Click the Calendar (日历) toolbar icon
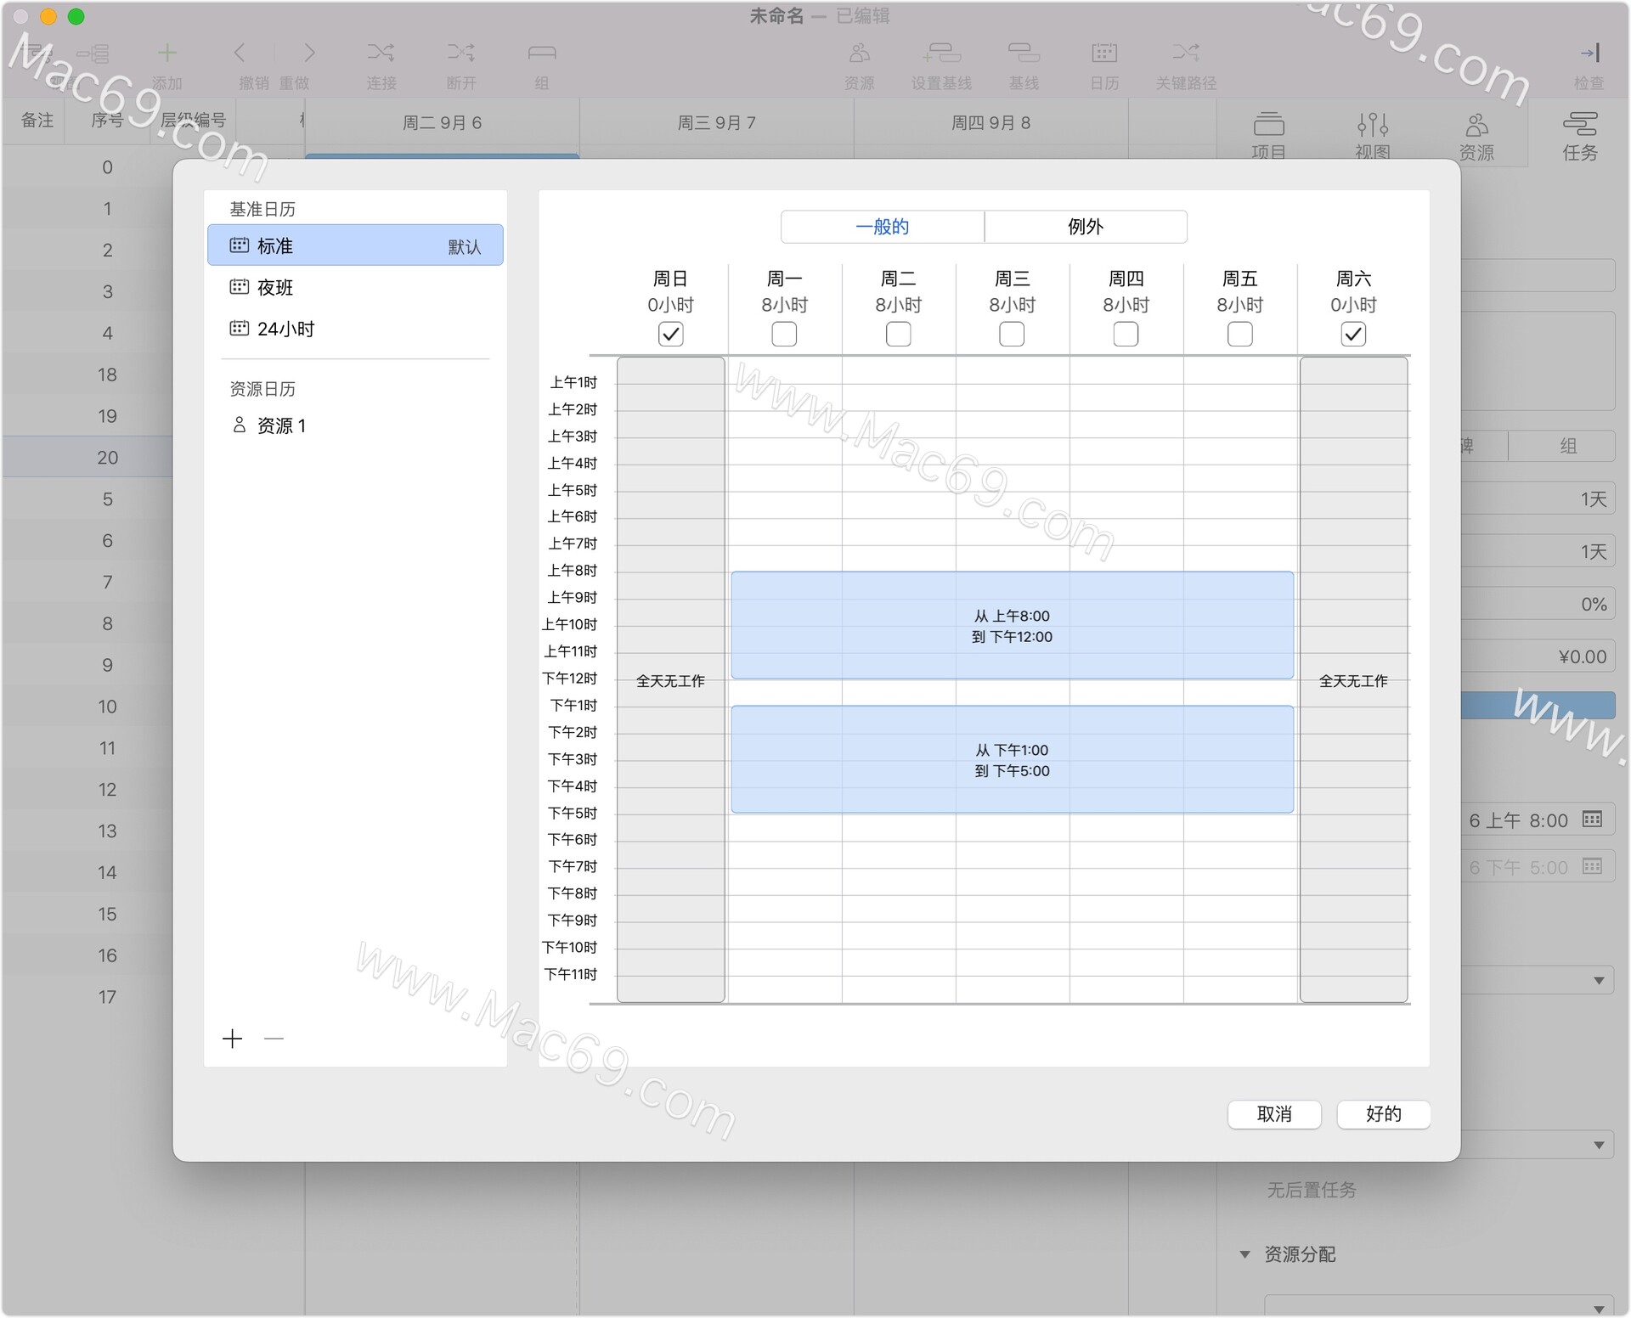Viewport: 1631px width, 1318px height. pyautogui.click(x=1104, y=54)
